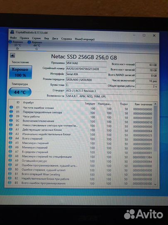Select the Всего стираний row text
Screen dimensions: 168x225
click(32, 138)
